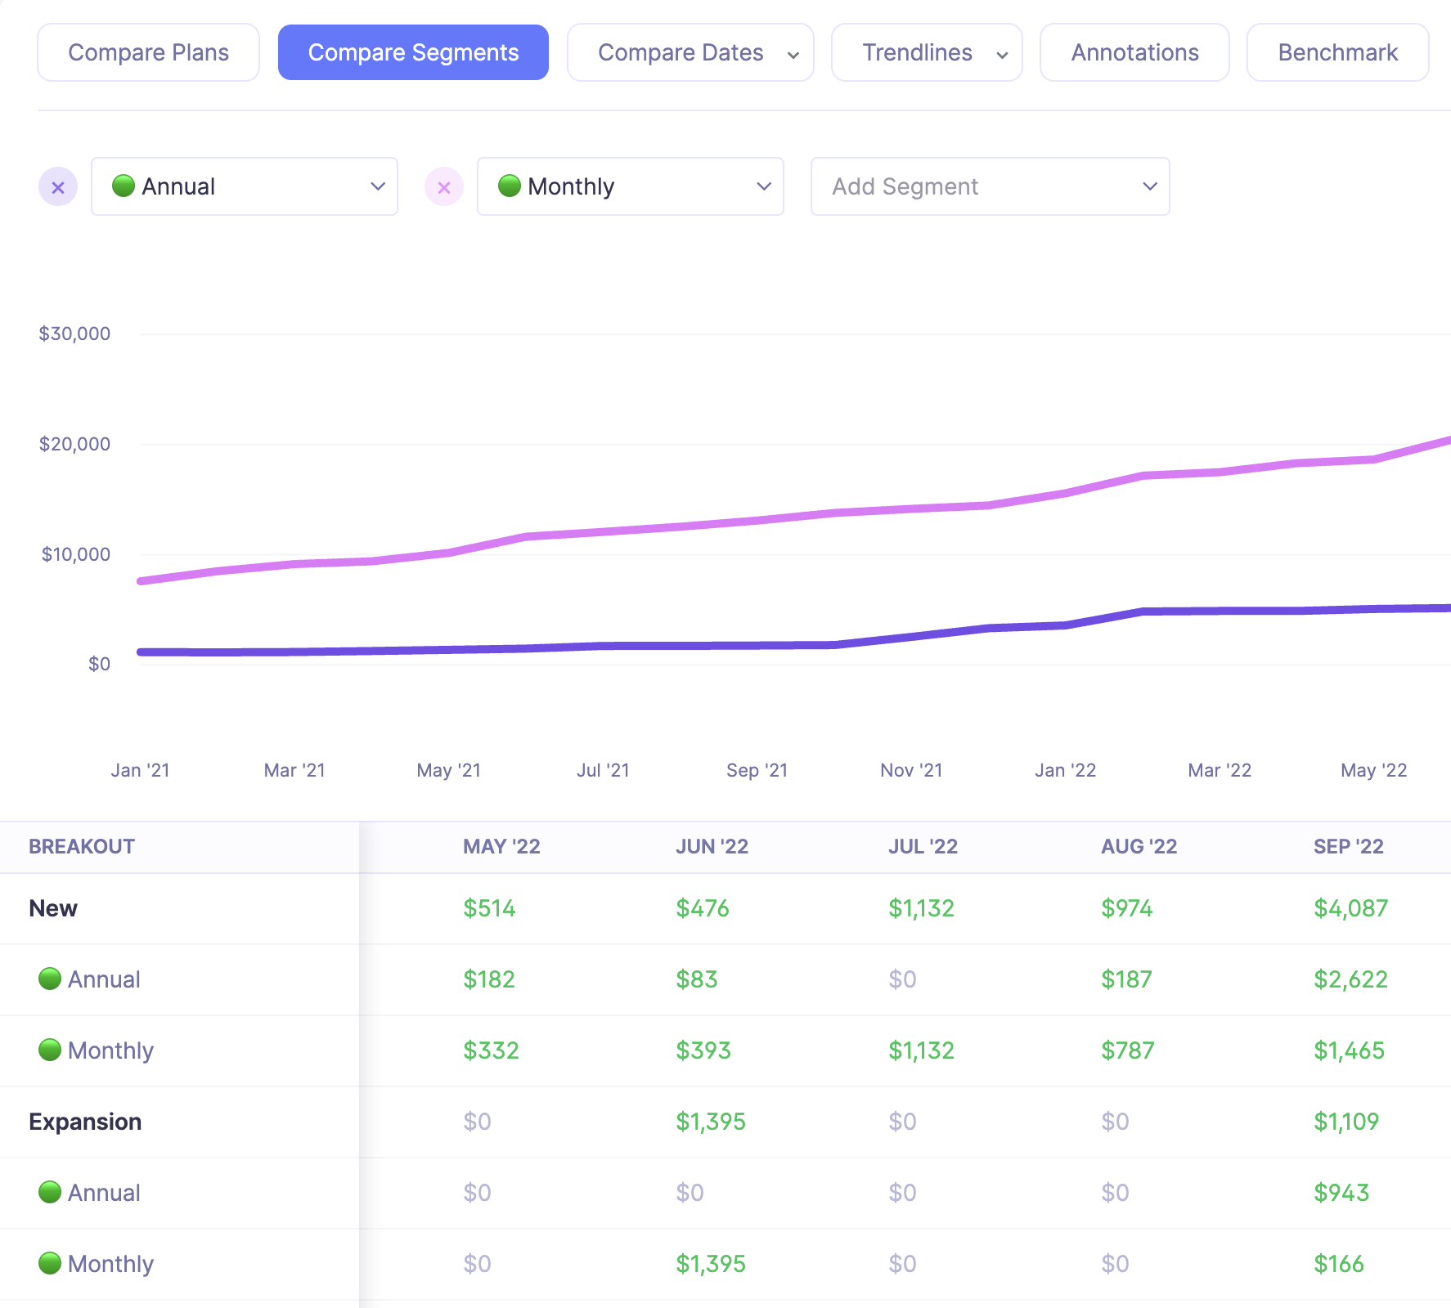Click the $30,000 y-axis label
This screenshot has width=1451, height=1308.
[74, 334]
